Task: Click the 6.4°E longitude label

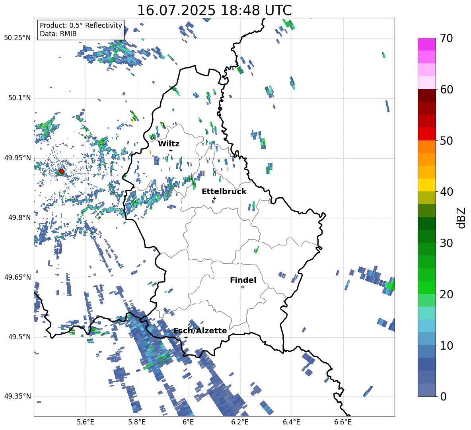Action: 291,422
